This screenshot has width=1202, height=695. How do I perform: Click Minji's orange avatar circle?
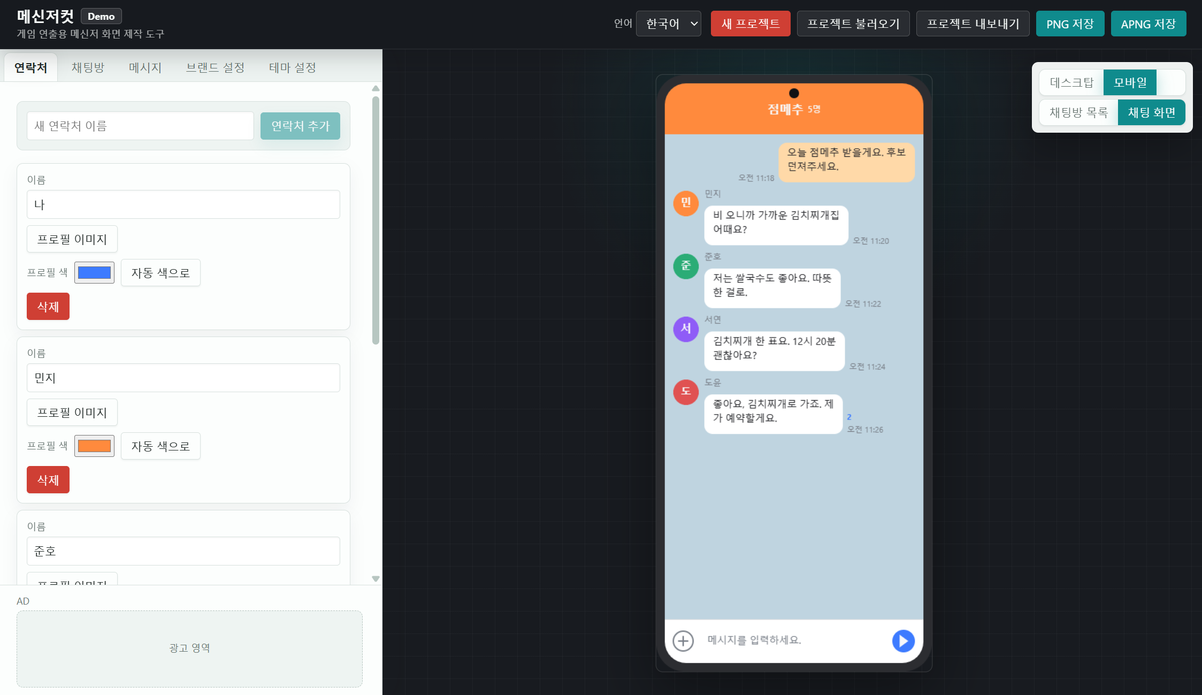tap(686, 203)
